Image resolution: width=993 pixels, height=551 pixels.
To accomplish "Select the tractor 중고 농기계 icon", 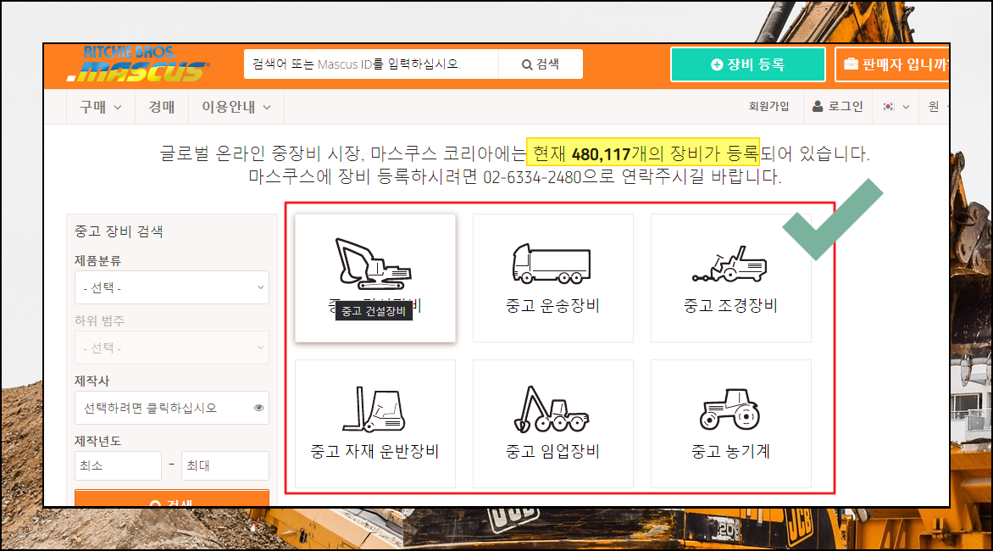I will [729, 409].
